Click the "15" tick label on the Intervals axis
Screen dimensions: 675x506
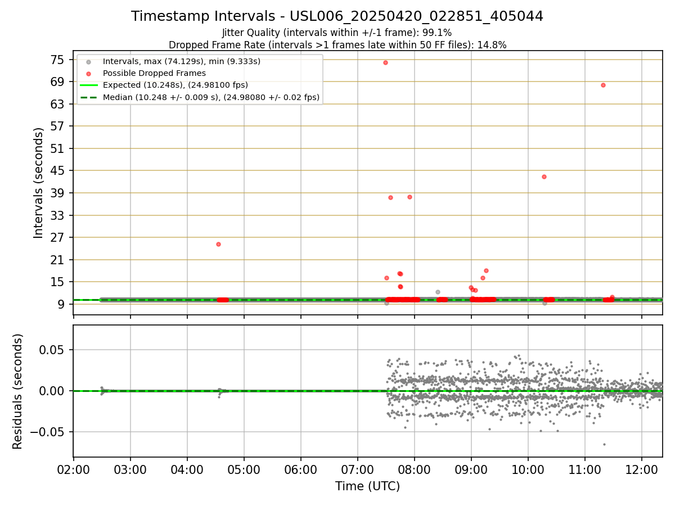[58, 282]
